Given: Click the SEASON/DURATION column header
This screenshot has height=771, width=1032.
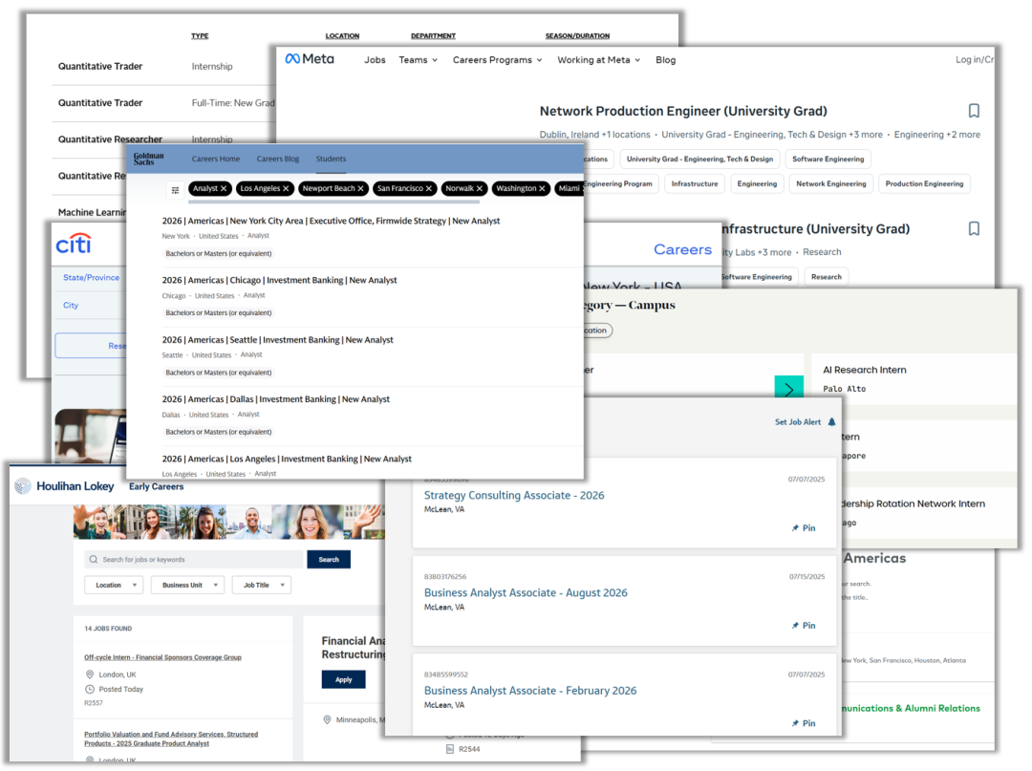Looking at the screenshot, I should click(577, 35).
